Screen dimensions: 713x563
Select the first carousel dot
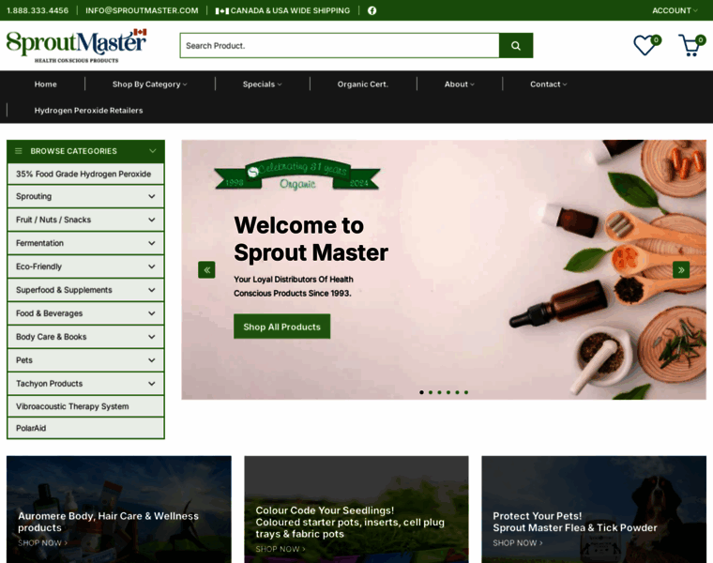(x=421, y=392)
